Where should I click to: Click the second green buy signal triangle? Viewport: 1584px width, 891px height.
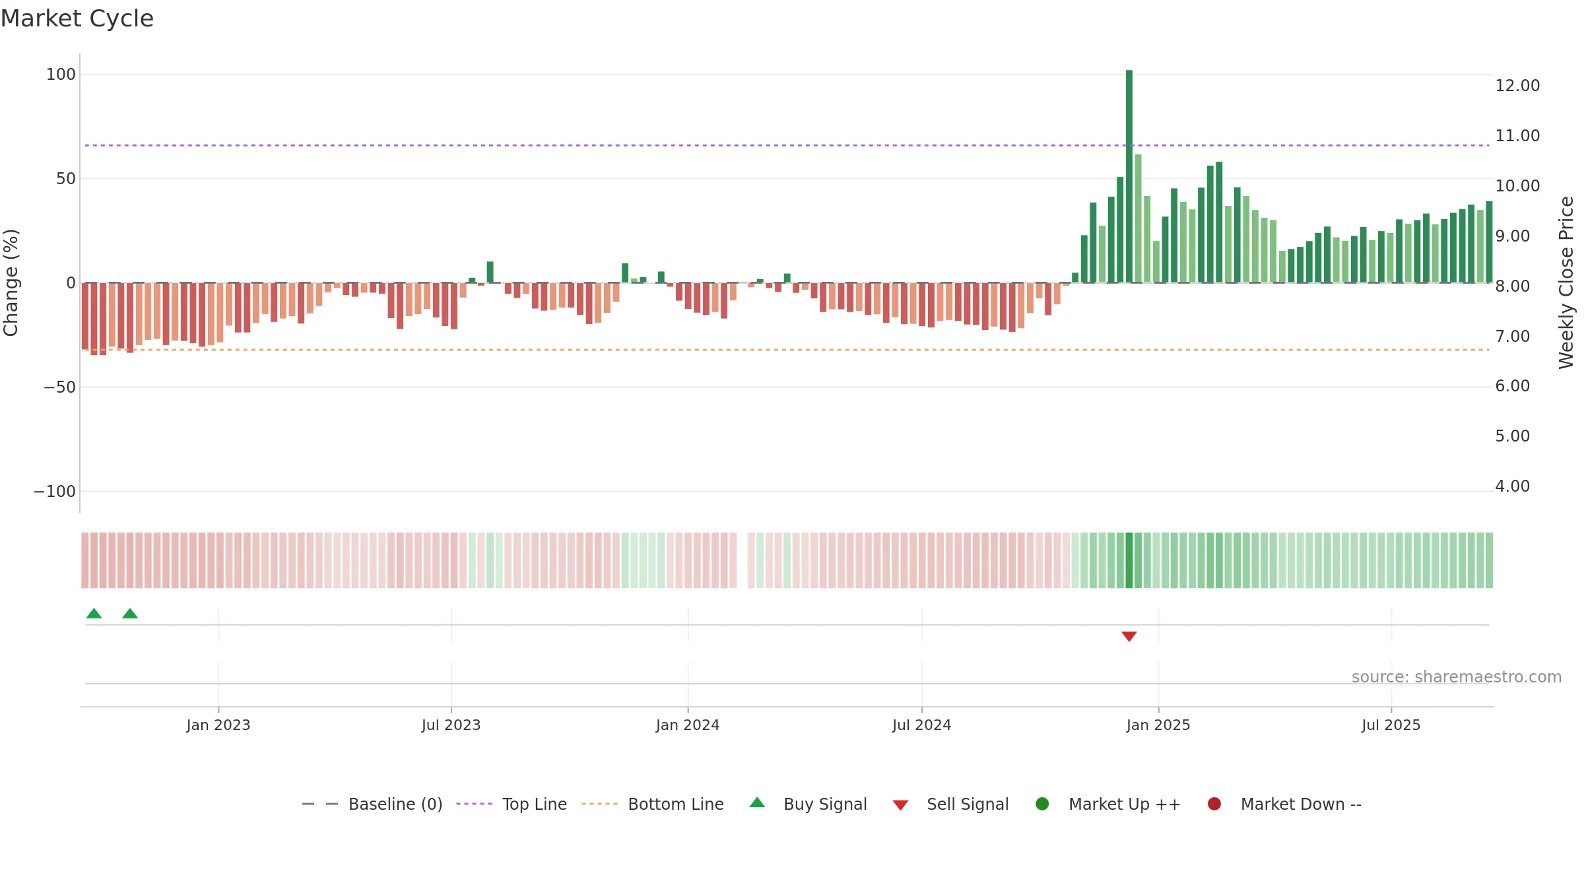pos(130,614)
